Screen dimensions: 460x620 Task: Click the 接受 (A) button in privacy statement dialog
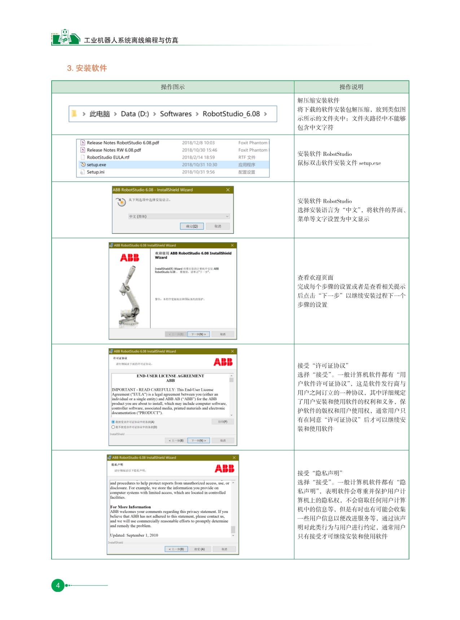(199, 549)
